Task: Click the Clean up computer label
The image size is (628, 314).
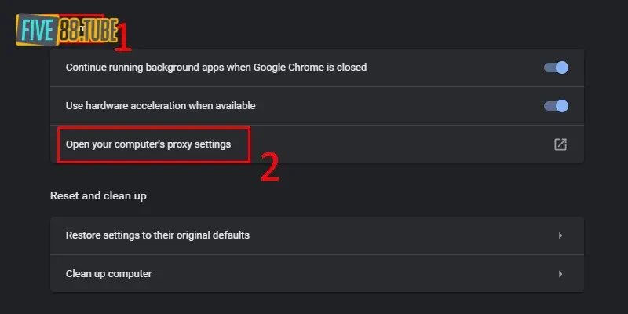Action: (x=108, y=274)
